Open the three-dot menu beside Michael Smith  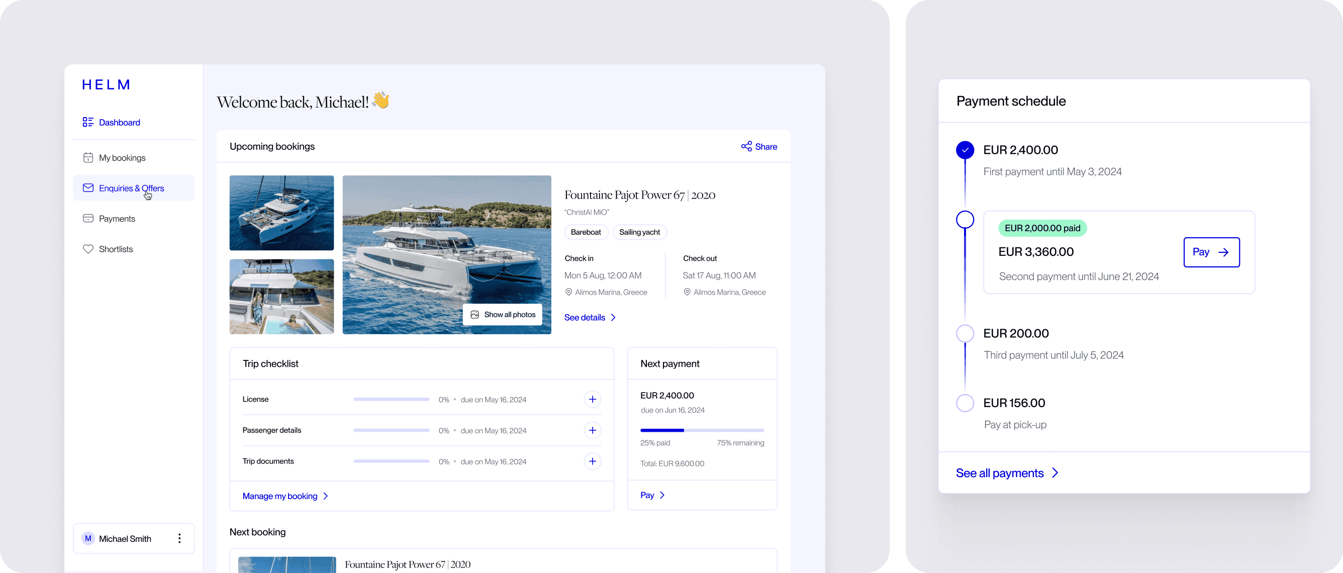point(179,538)
